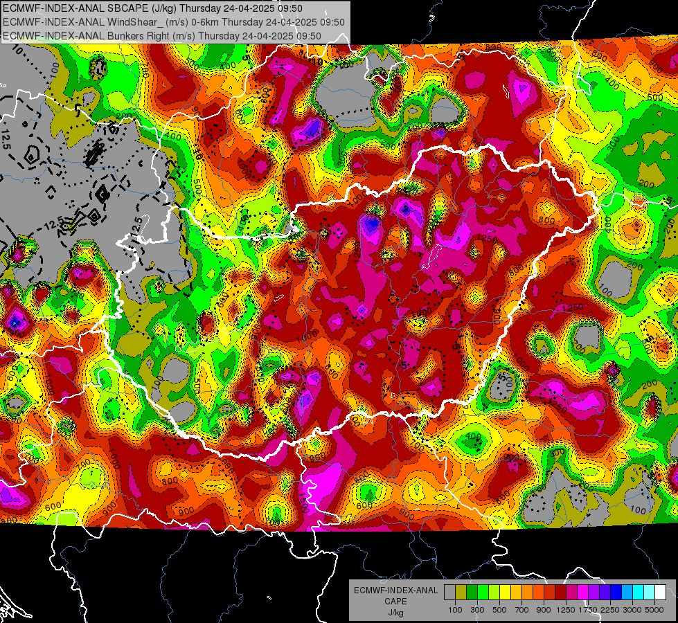Click the WindShear_ (m/s) 0-6km header line
Viewport: 678px width, 623px height.
point(173,22)
